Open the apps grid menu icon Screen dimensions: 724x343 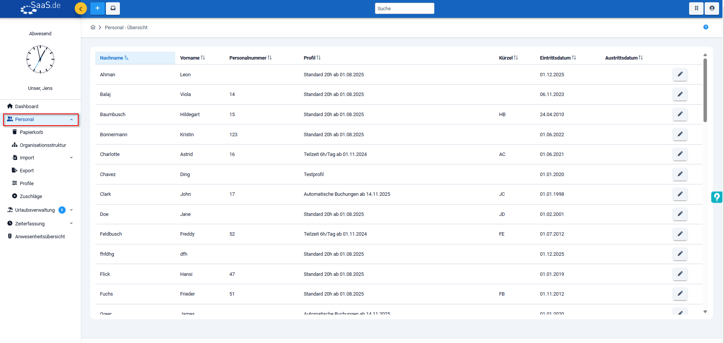pos(696,8)
